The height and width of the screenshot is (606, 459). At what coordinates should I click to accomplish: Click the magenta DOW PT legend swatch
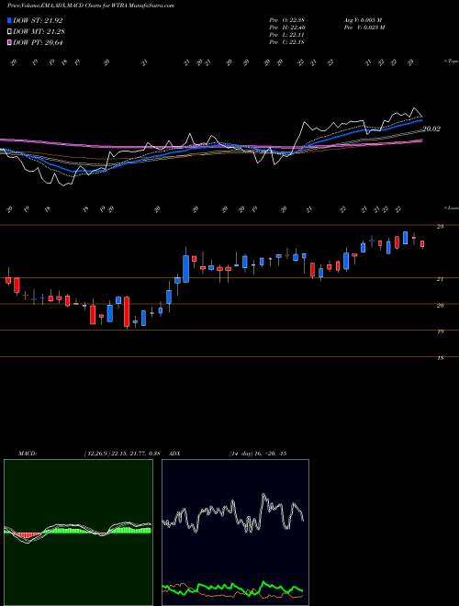[x=10, y=42]
